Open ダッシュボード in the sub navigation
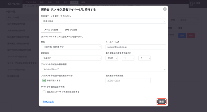Viewport: 207px width, 112px height. click(x=31, y=6)
